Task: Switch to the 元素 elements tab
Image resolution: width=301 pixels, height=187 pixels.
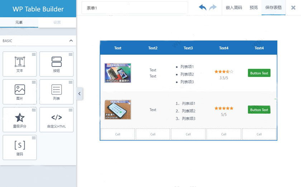Action: click(x=19, y=22)
